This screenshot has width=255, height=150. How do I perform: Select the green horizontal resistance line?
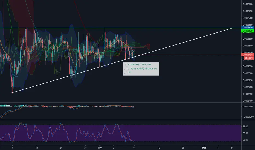120,28
